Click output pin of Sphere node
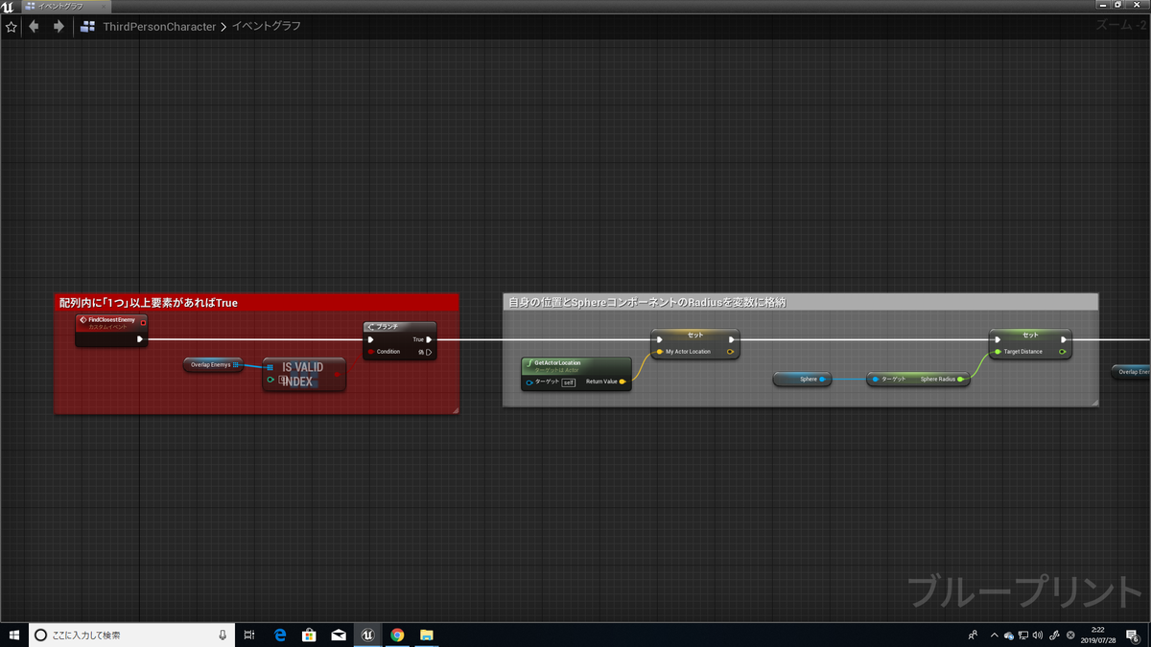 coord(823,380)
